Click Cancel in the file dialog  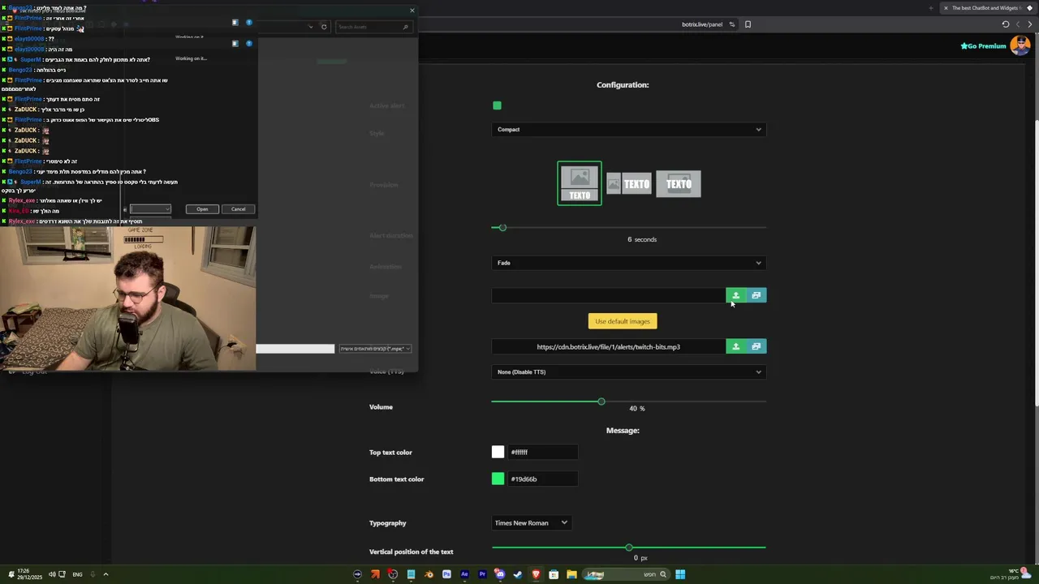239,209
